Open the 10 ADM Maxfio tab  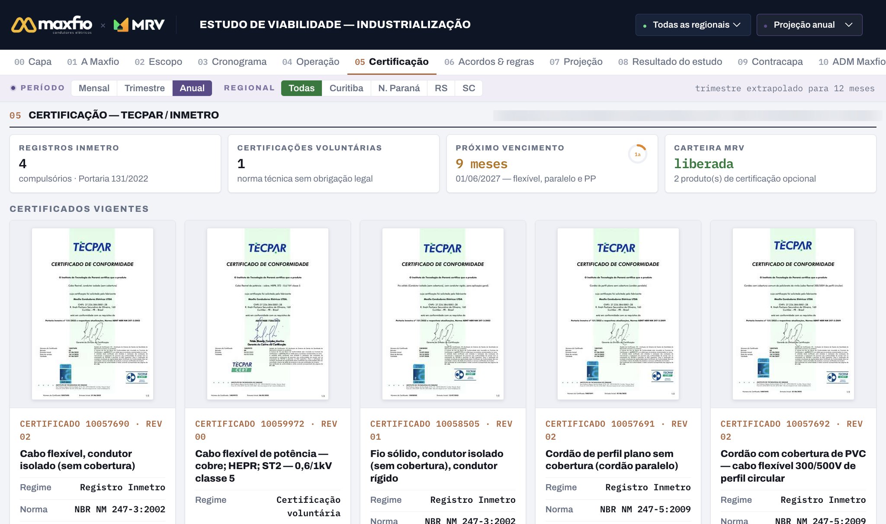coord(852,62)
